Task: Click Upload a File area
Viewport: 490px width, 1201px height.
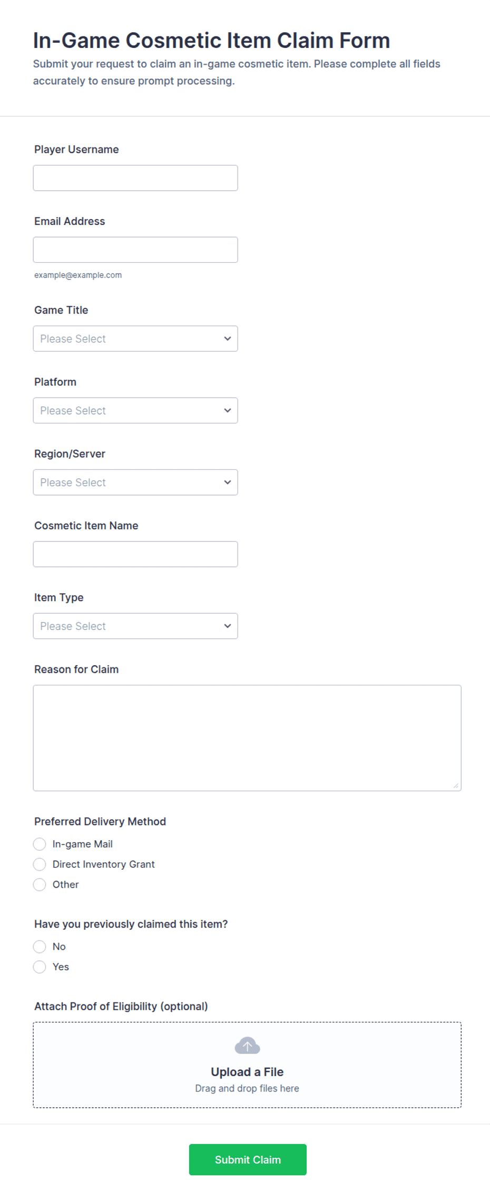Action: tap(247, 1065)
